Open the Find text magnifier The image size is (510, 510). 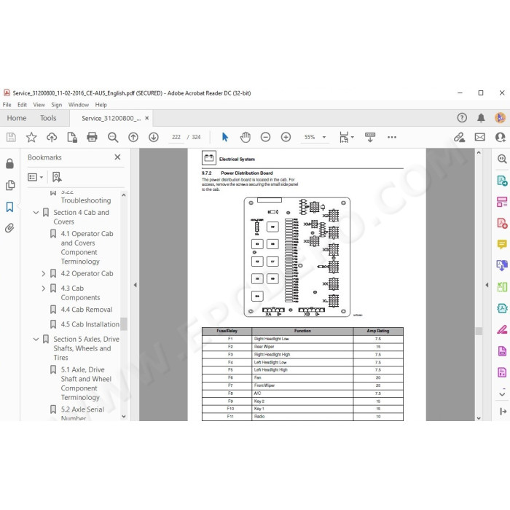113,137
